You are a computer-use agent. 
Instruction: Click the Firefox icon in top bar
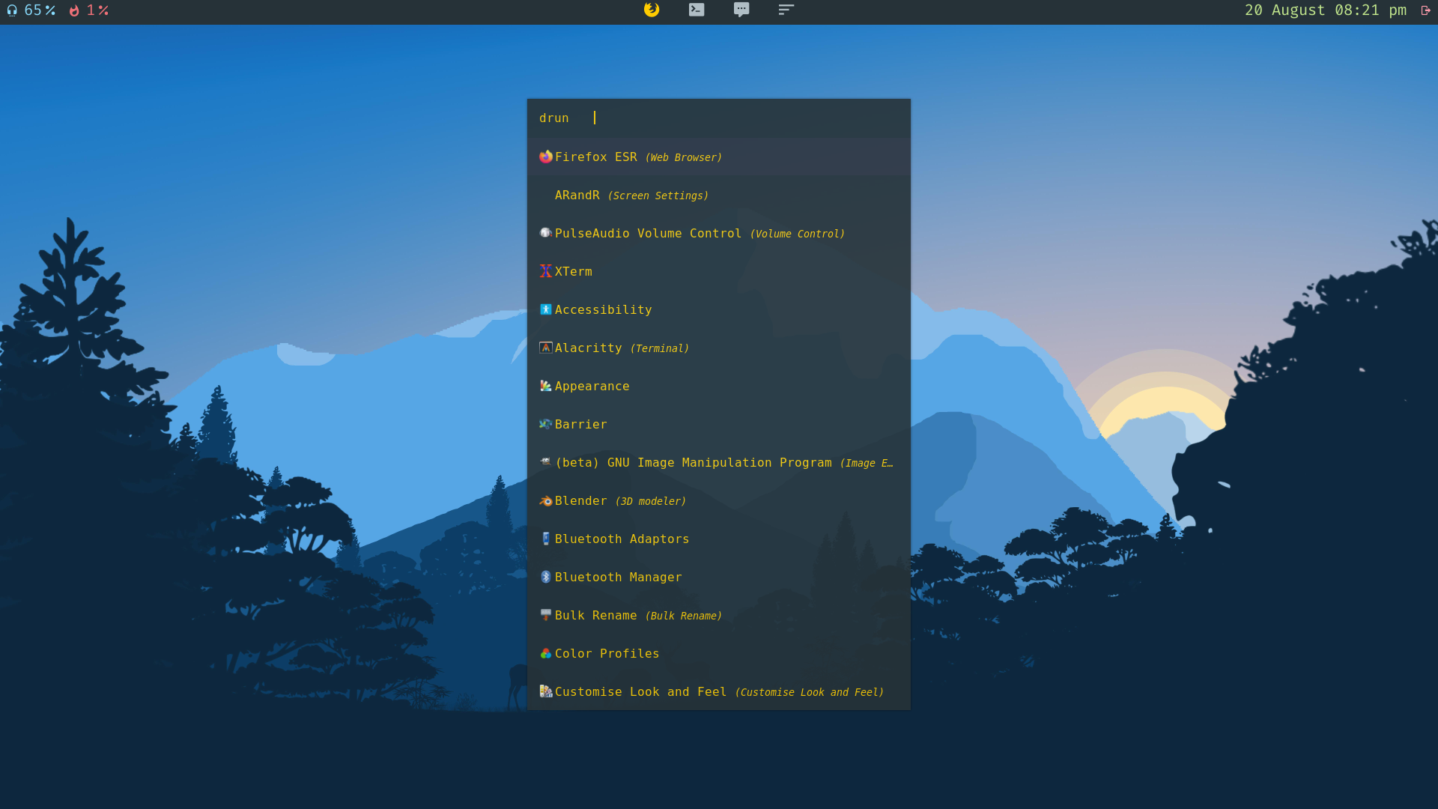click(x=652, y=10)
